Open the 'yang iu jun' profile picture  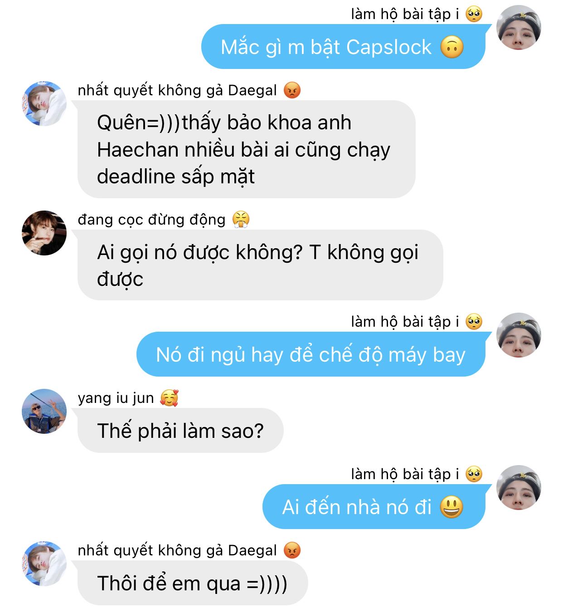44,411
